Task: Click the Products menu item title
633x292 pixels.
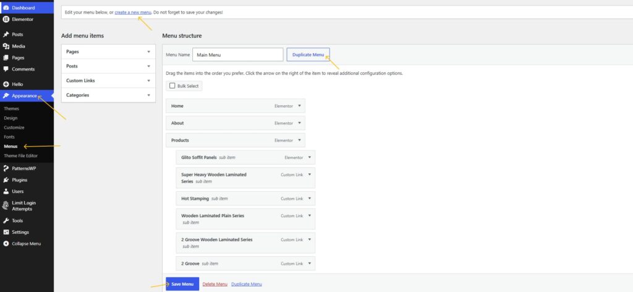Action: 180,140
